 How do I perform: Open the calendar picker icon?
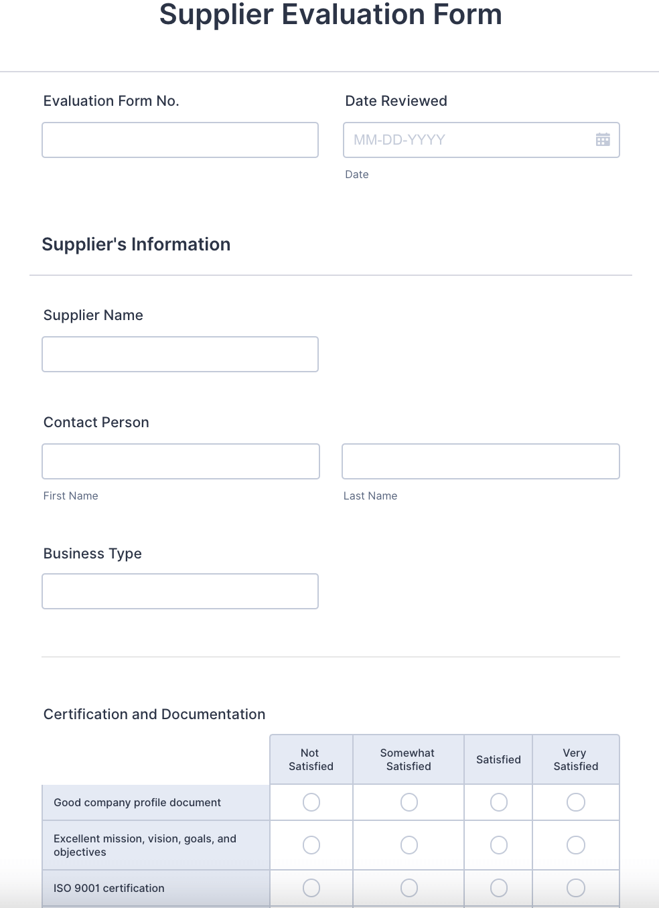(x=603, y=139)
